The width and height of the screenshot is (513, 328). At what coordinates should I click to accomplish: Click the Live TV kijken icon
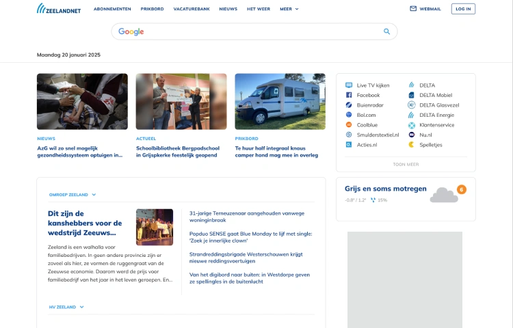349,85
